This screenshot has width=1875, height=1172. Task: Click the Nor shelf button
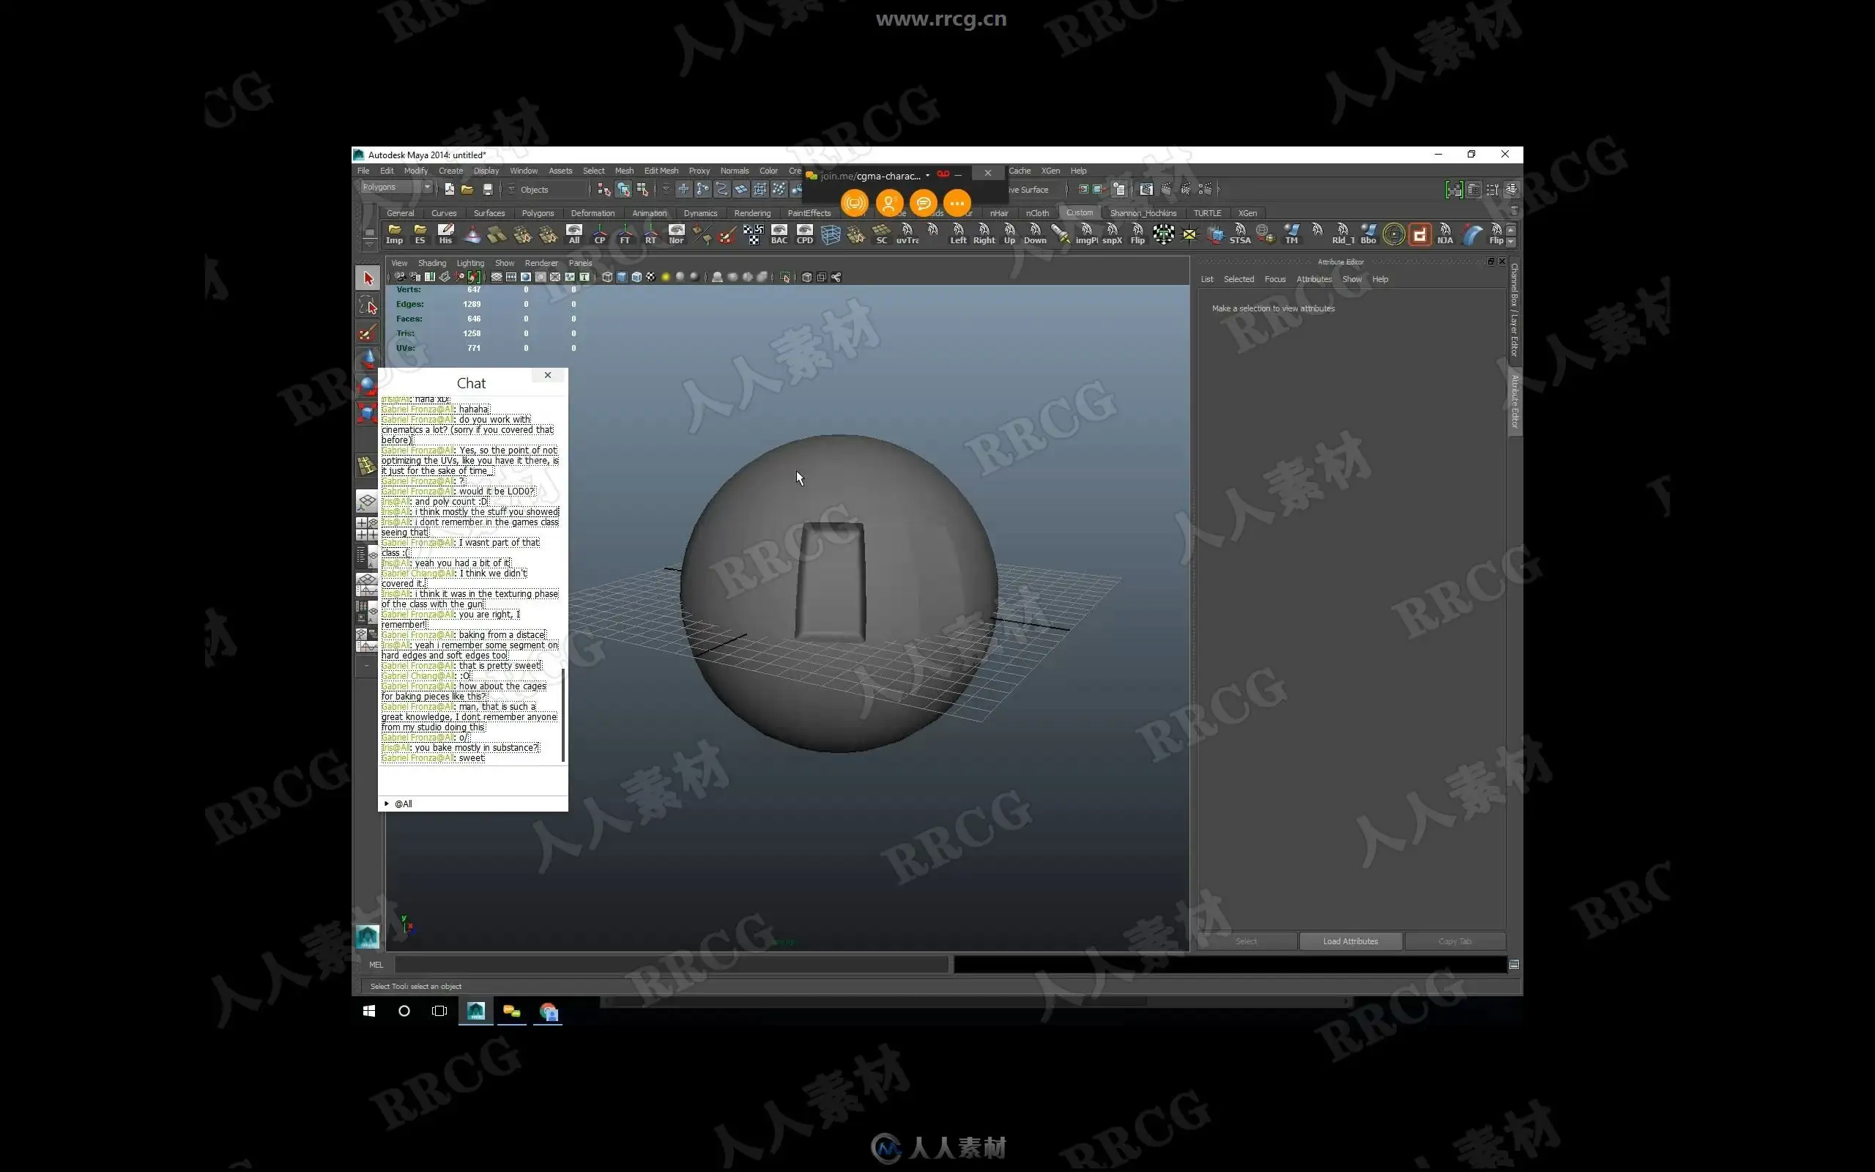pos(677,234)
